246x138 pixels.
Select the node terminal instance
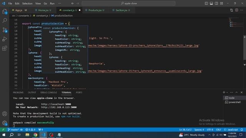tap(234, 98)
